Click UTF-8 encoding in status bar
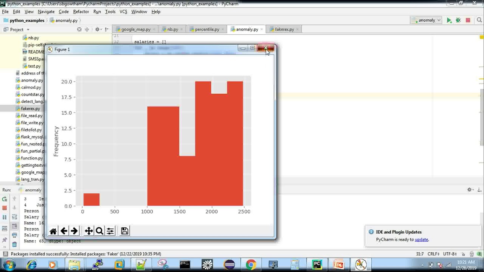Viewport: 484px width, 272px height. coord(450,254)
